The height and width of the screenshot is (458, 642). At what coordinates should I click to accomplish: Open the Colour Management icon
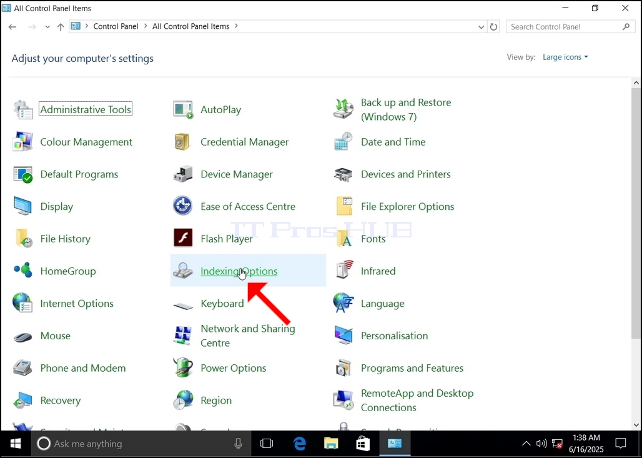click(23, 142)
